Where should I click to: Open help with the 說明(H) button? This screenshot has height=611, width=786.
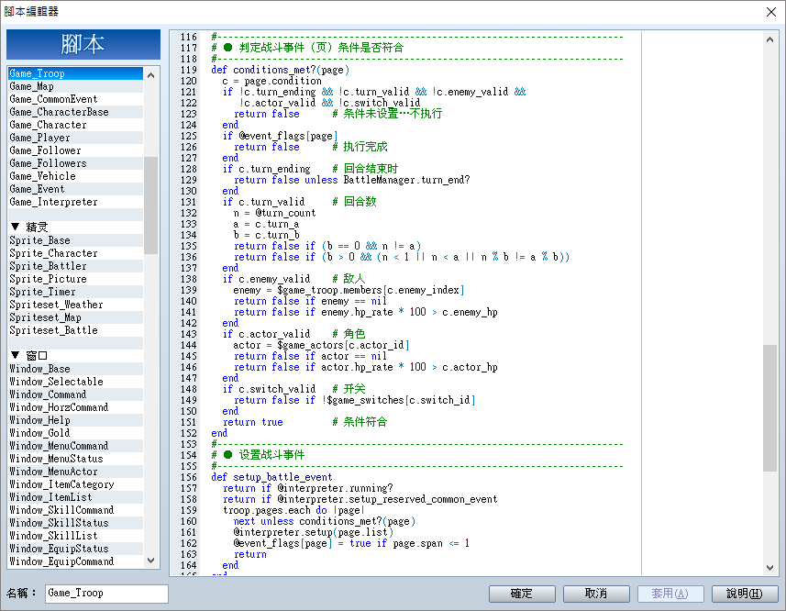[x=745, y=594]
